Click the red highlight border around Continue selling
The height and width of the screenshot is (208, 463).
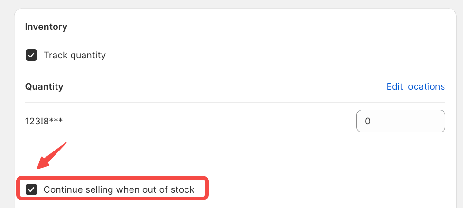coord(207,189)
